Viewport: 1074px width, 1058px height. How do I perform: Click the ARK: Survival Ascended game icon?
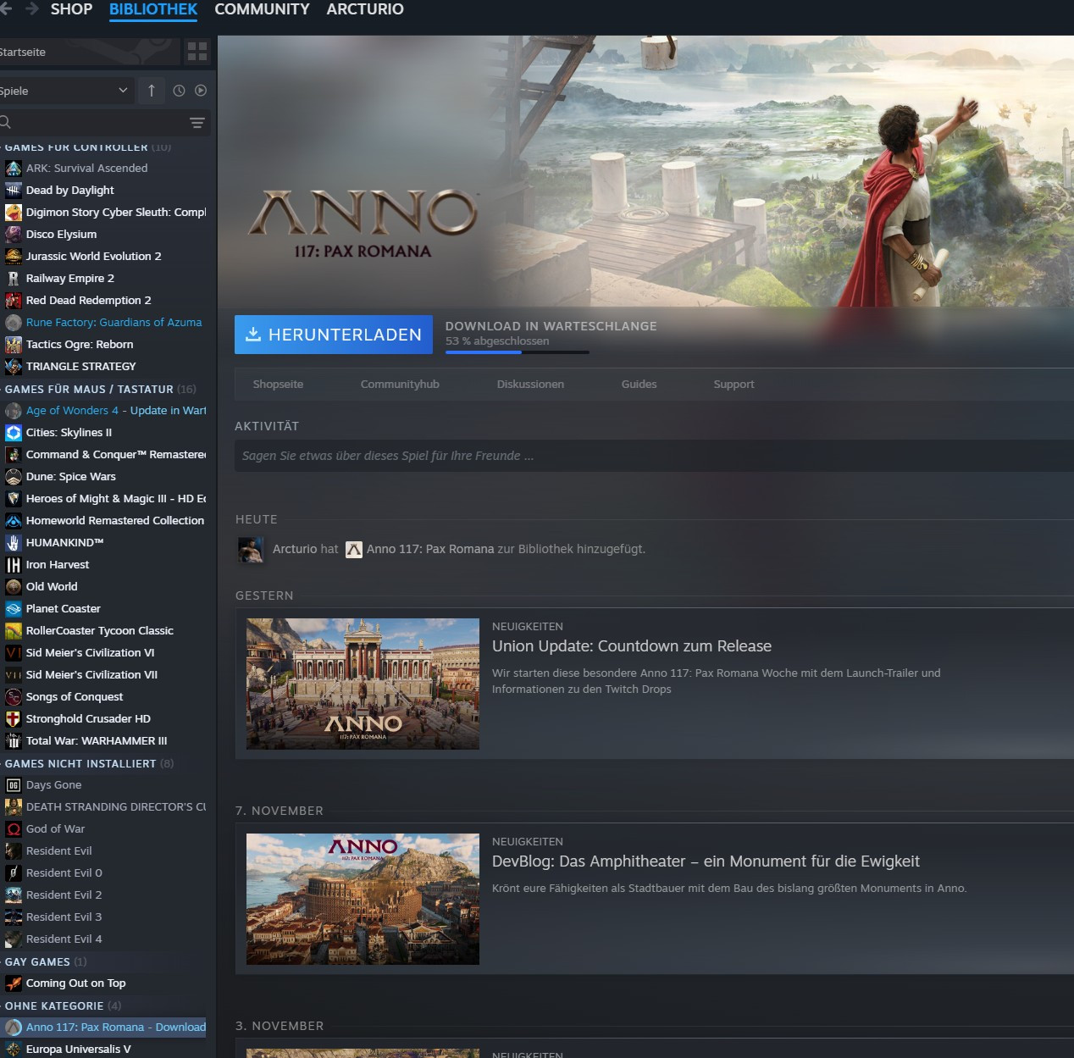(14, 169)
